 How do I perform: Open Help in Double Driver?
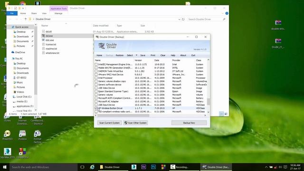point(173,56)
